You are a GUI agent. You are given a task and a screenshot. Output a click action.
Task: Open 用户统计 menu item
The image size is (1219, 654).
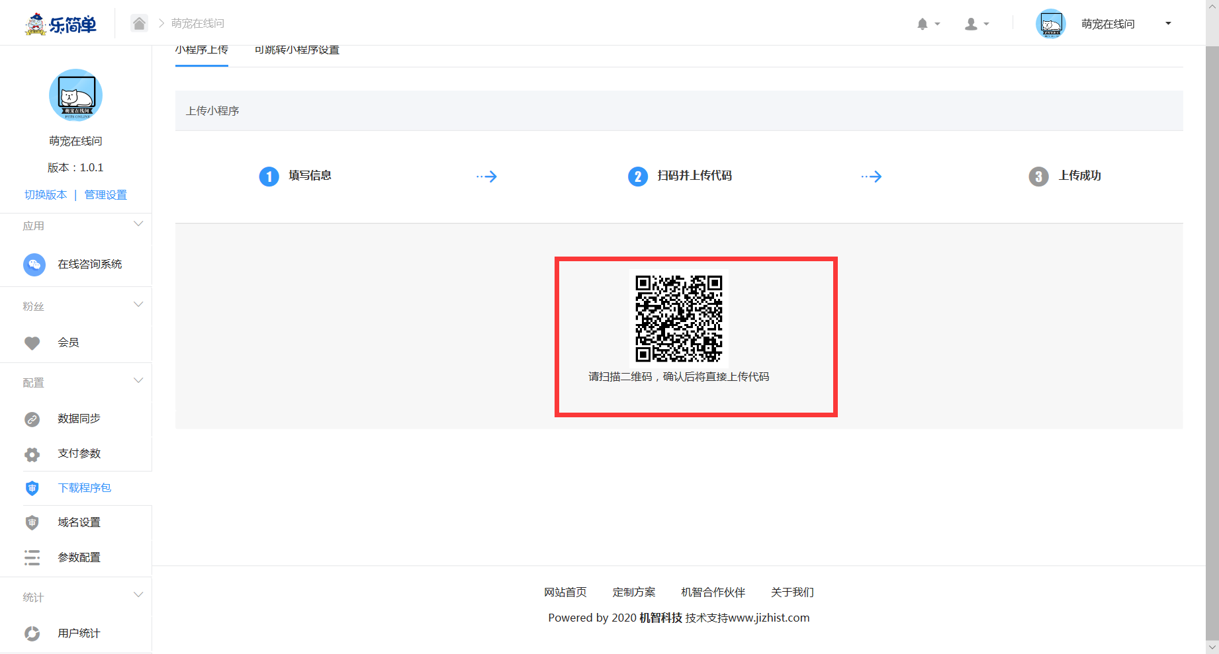[79, 633]
